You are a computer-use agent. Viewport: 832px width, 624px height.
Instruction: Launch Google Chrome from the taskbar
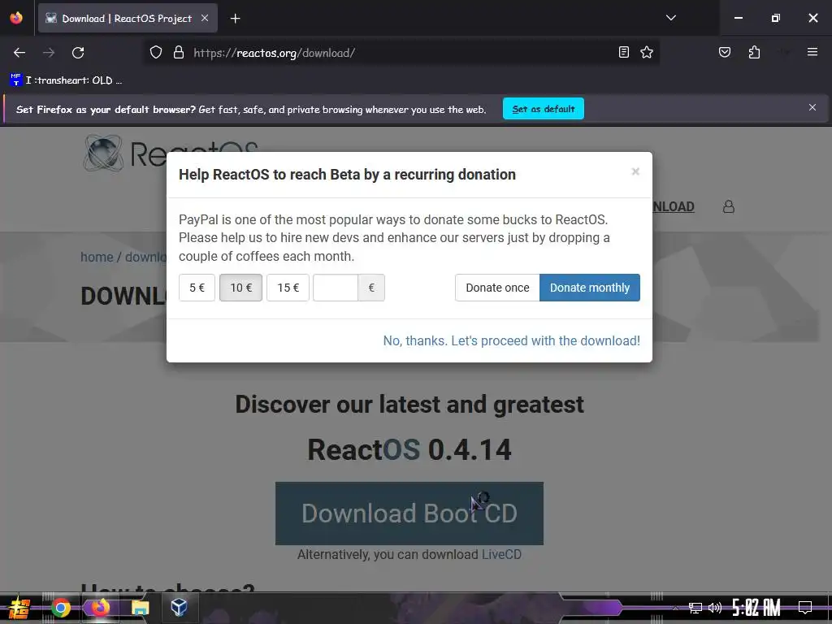point(61,608)
